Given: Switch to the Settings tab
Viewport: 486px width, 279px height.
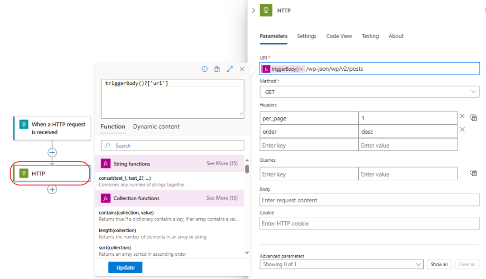Looking at the screenshot, I should point(307,36).
